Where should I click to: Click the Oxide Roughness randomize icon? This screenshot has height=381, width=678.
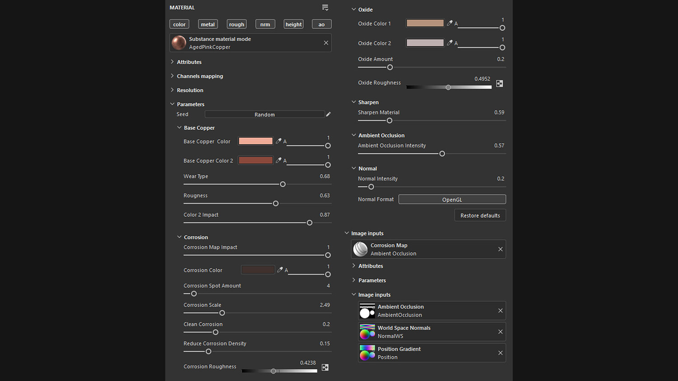pos(499,84)
